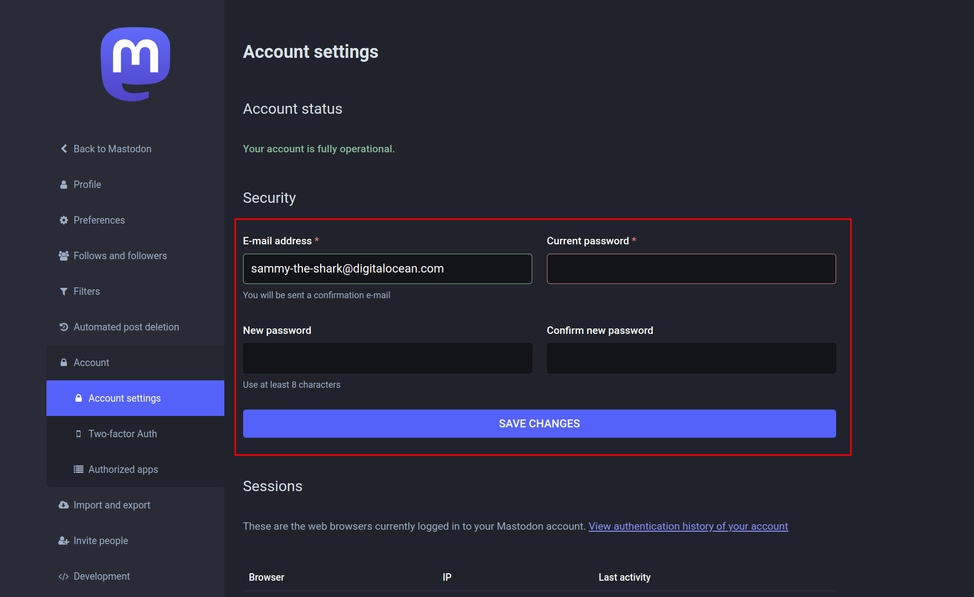Click the Account settings page heading
The image size is (974, 597).
tap(310, 52)
